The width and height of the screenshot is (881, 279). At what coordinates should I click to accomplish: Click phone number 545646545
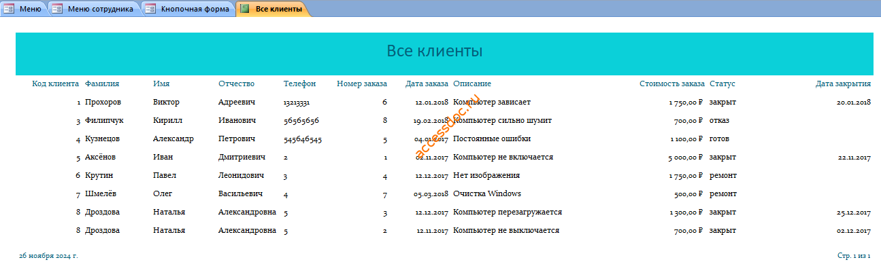tap(303, 138)
